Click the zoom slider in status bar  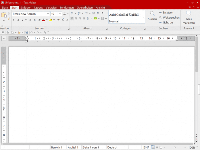pyautogui.click(x=175, y=147)
